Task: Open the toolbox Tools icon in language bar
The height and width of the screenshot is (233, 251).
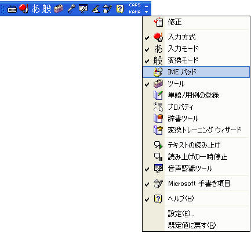Action: pyautogui.click(x=59, y=9)
